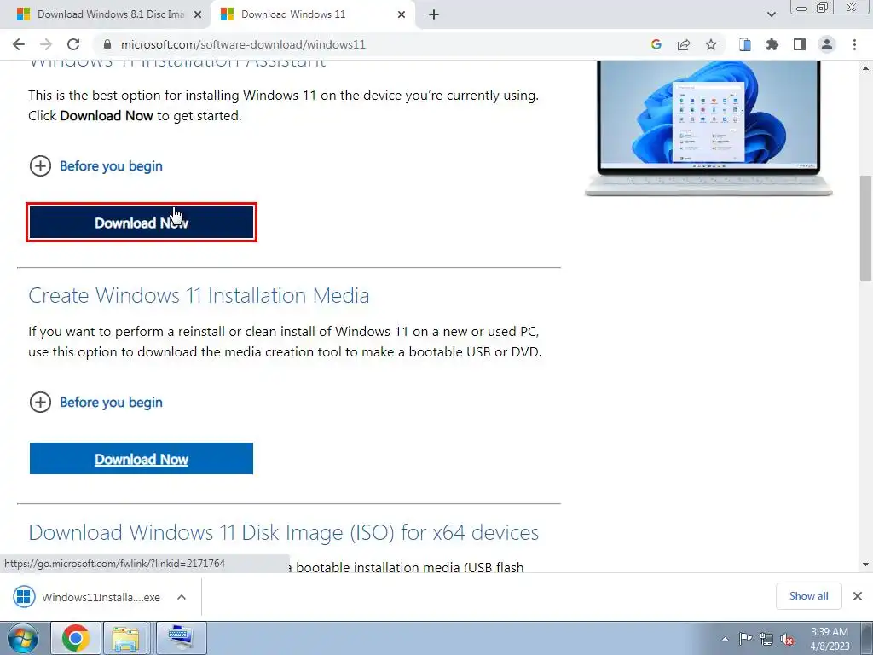This screenshot has width=873, height=655.
Task: Click the Chrome taskbar icon
Action: (x=76, y=638)
